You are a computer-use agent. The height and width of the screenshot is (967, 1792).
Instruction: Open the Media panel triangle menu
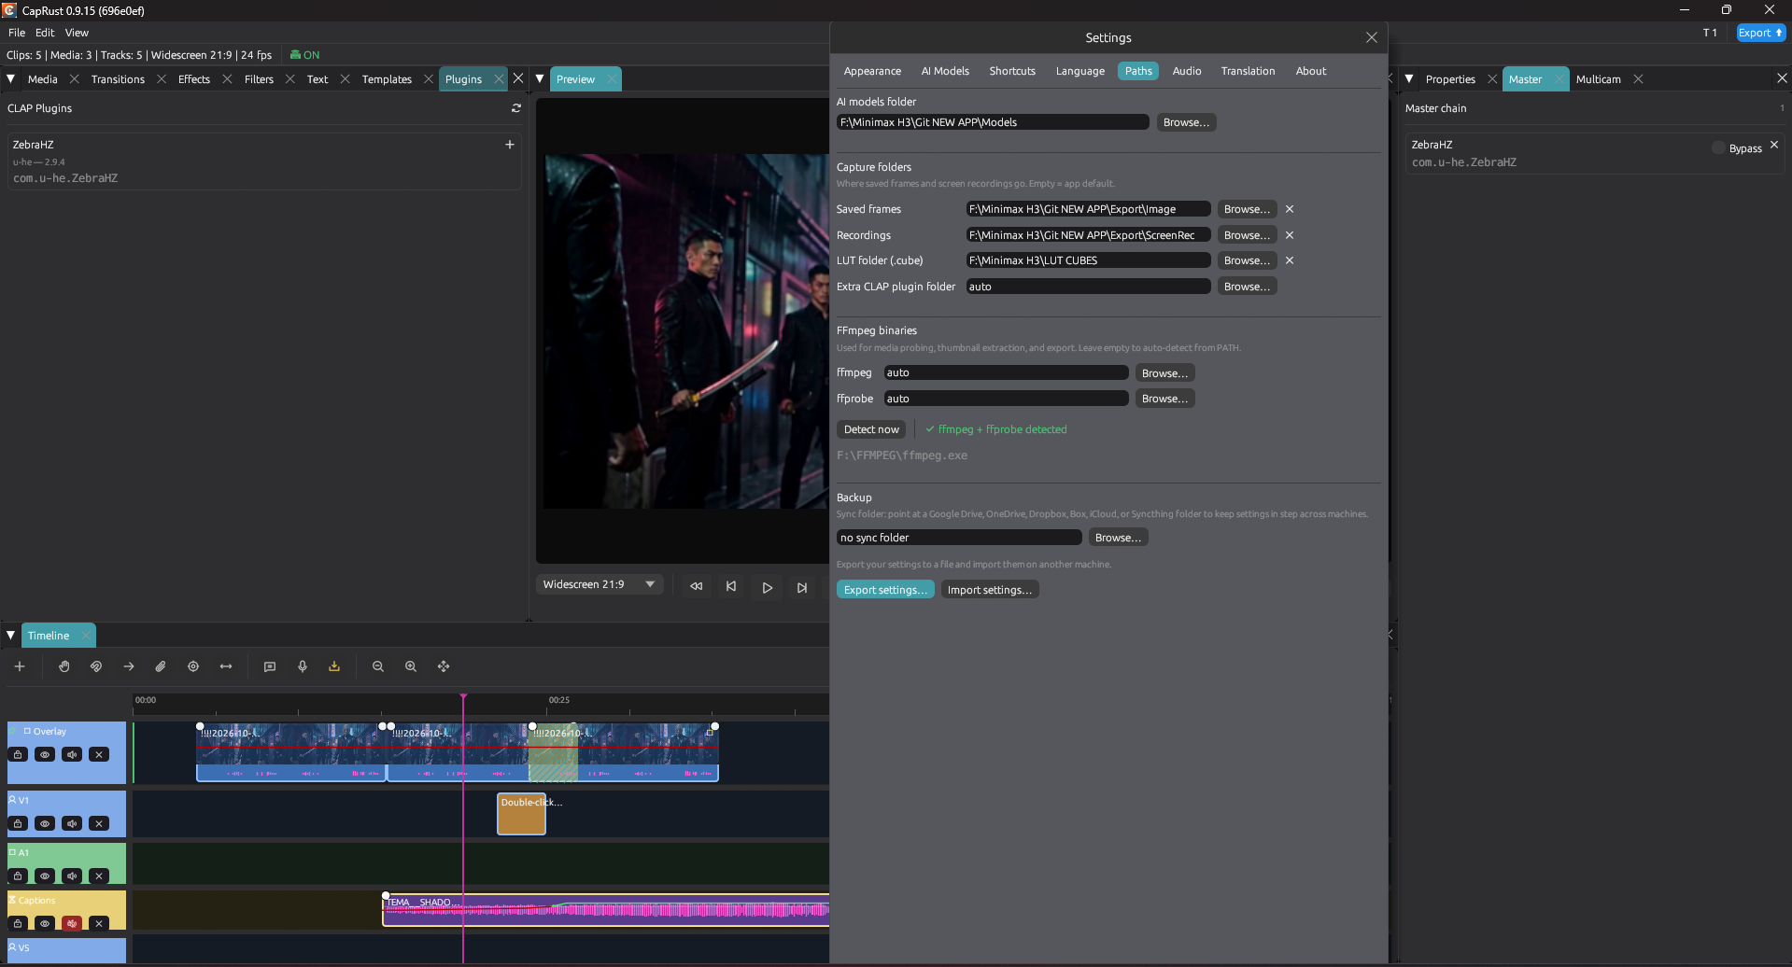11,79
